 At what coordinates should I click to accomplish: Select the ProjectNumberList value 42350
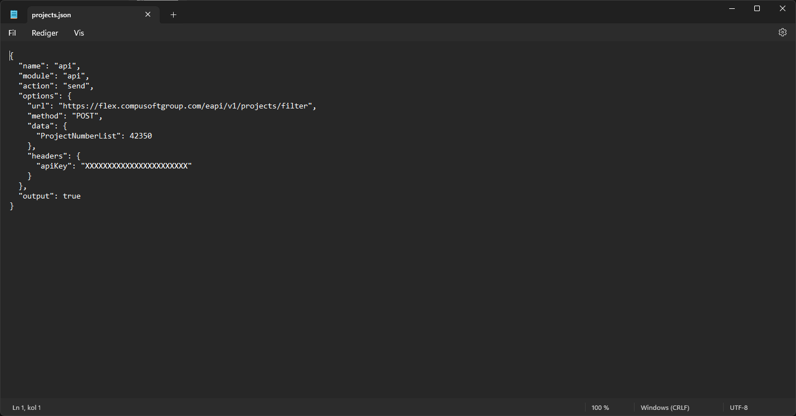coord(143,135)
